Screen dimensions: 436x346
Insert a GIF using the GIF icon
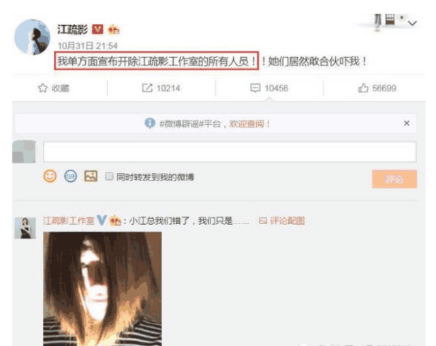click(70, 176)
